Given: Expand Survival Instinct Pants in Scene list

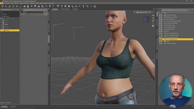Looking at the screenshot, I should (x=164, y=37).
